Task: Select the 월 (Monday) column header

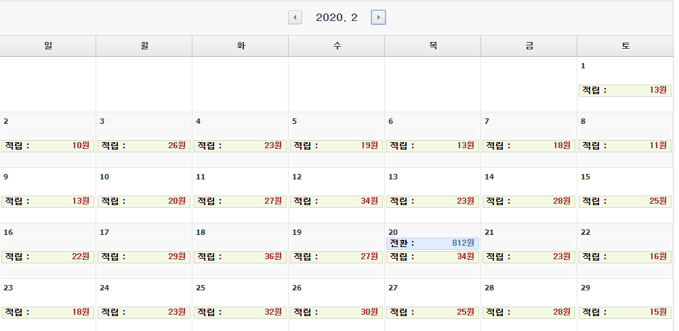Action: 144,46
